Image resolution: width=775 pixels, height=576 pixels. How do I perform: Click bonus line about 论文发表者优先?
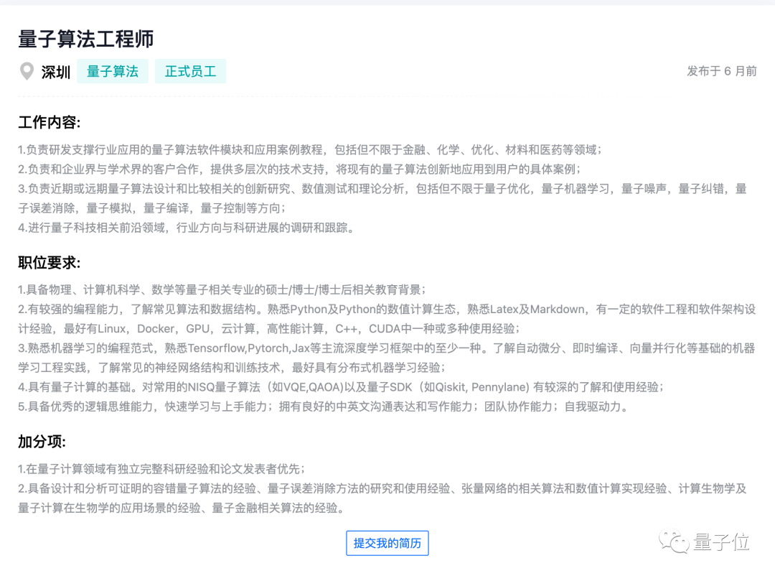point(161,468)
